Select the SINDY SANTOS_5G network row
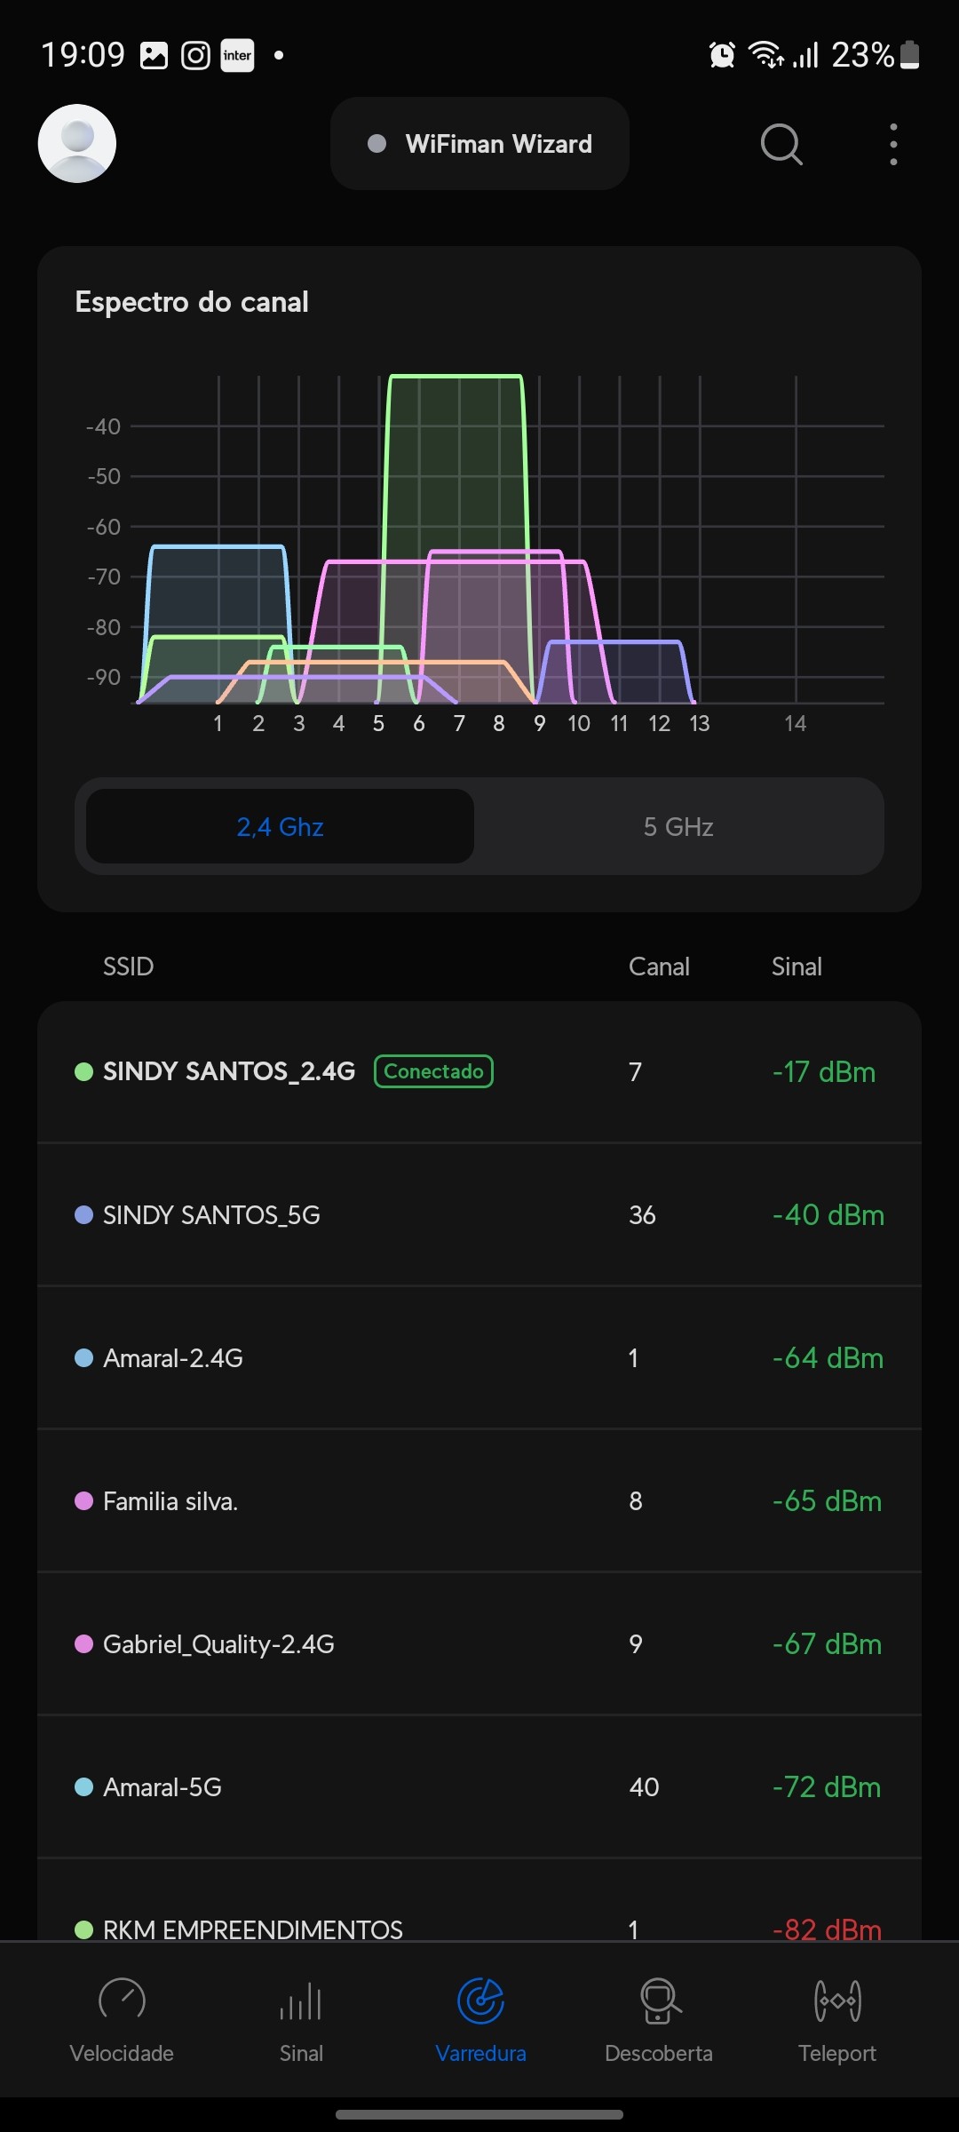Screen dimensions: 959x2132 point(479,1214)
